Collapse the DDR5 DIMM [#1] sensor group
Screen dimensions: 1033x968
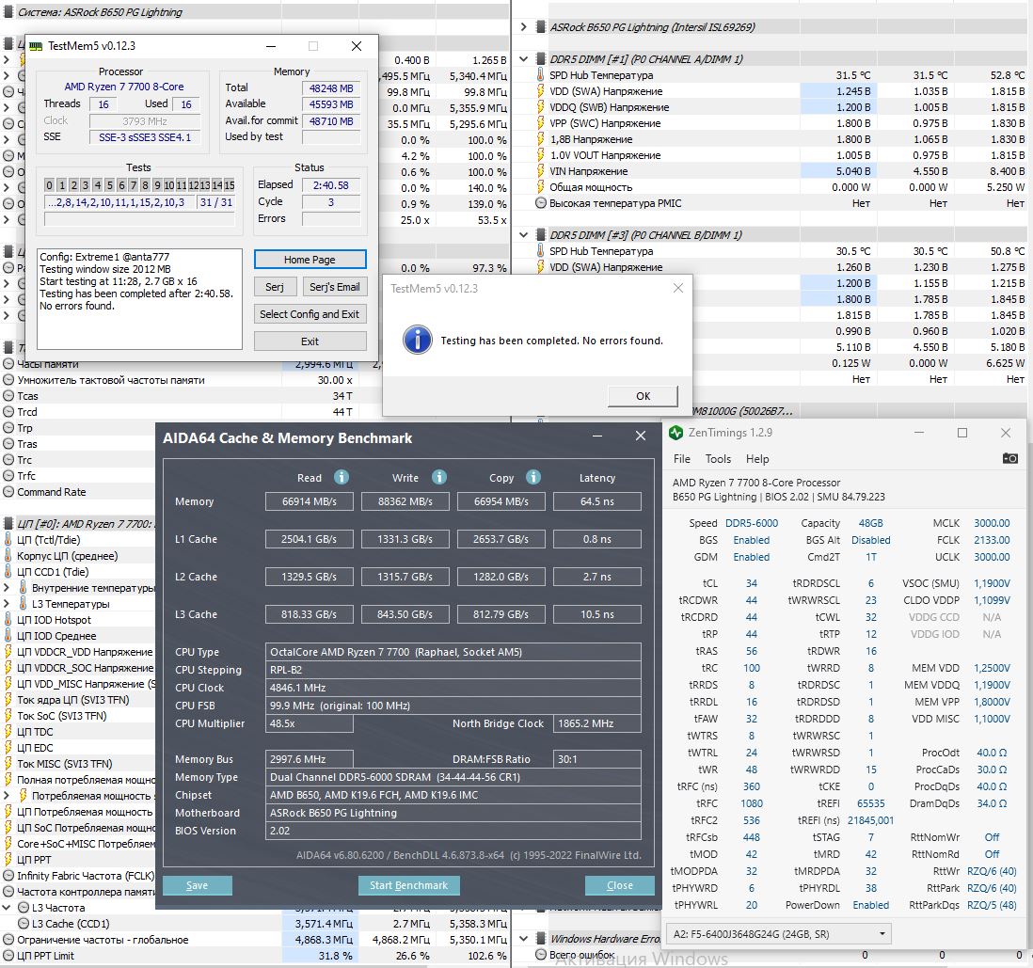click(x=524, y=59)
